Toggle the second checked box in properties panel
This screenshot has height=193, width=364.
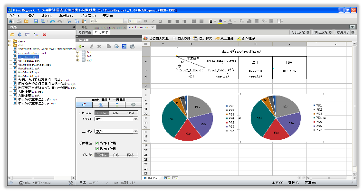(97, 148)
